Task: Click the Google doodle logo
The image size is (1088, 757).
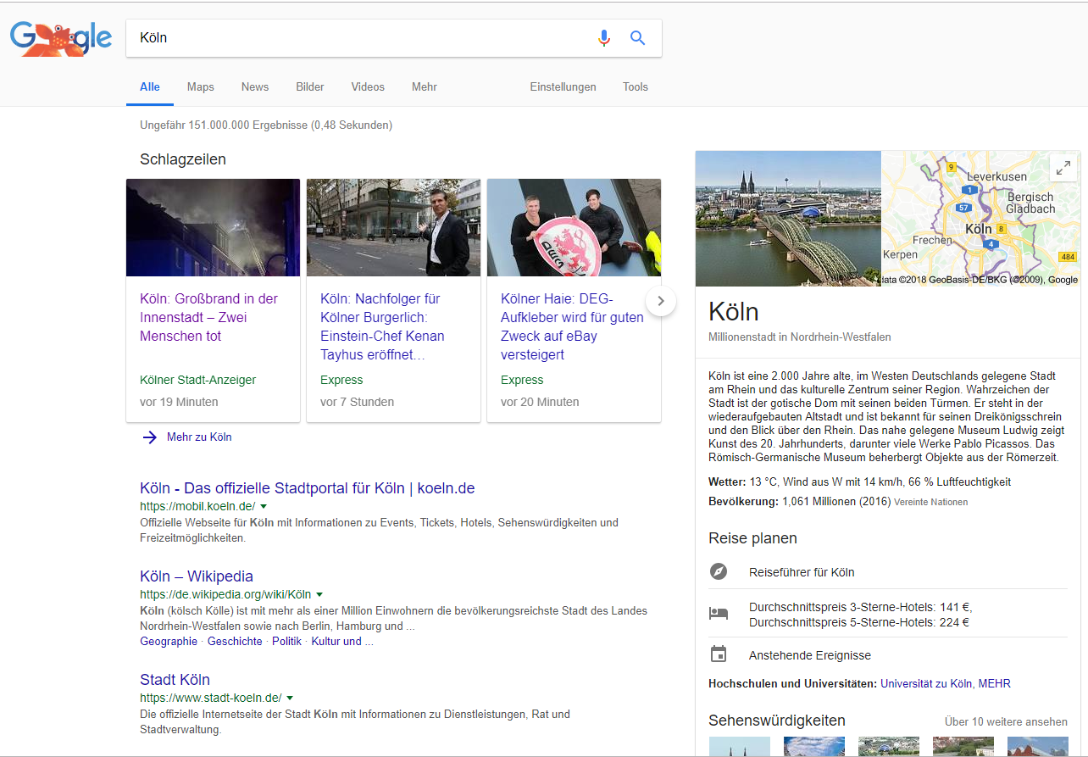Action: tap(60, 38)
